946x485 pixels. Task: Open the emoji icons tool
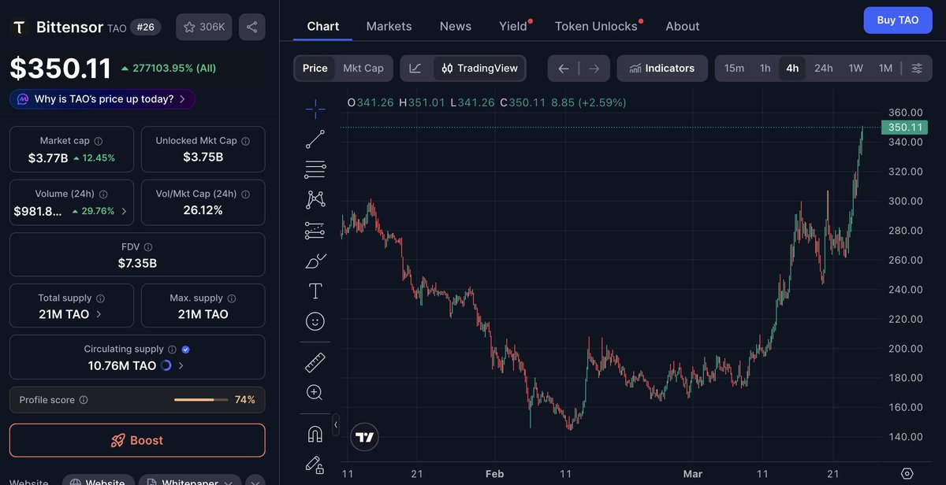click(315, 321)
